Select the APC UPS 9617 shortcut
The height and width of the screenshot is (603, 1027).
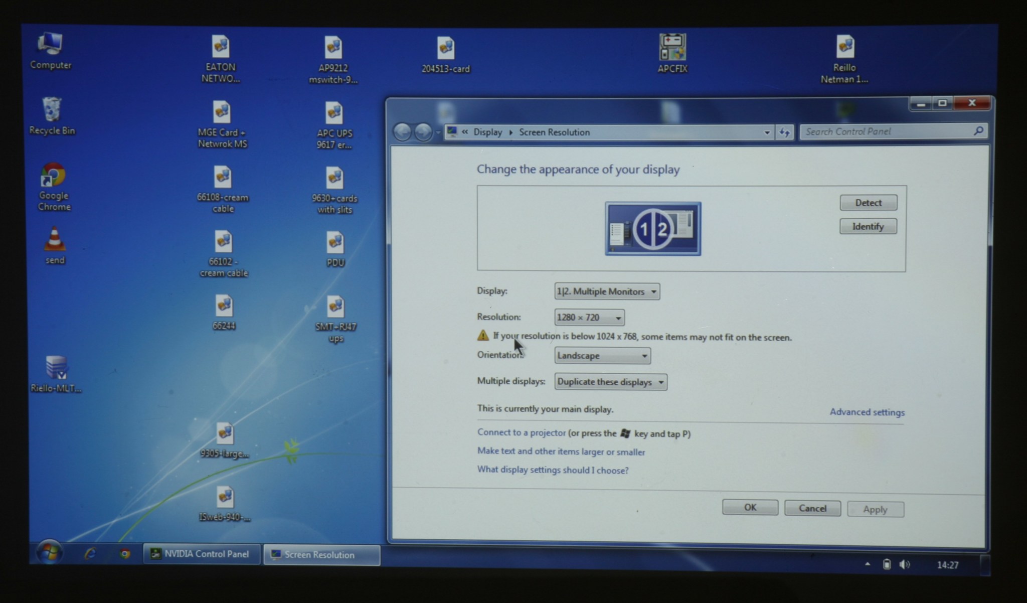[x=334, y=125]
